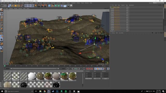Screen dimensions: 166x93
Task: Open the Edit Render Settings icon
Action: point(46,6)
